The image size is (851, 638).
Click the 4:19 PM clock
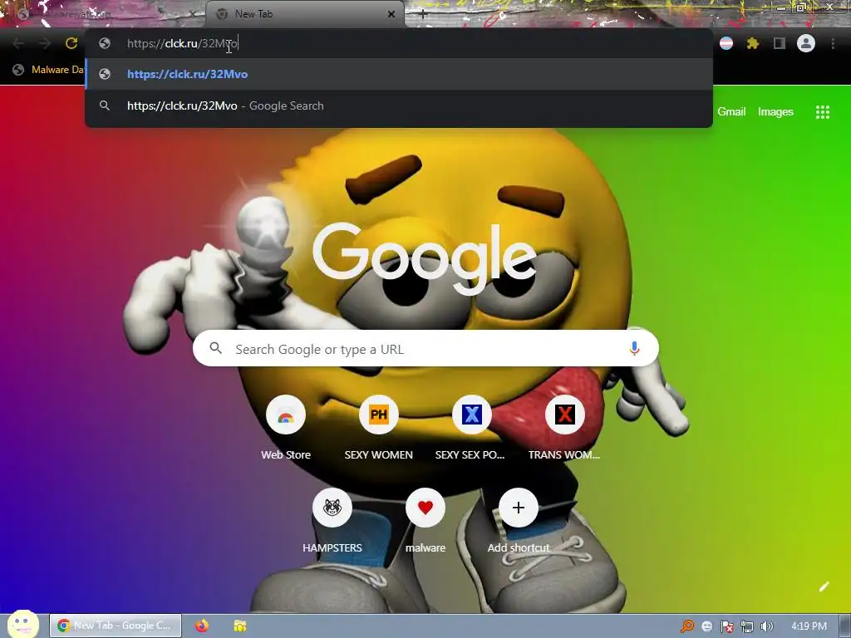(x=809, y=626)
